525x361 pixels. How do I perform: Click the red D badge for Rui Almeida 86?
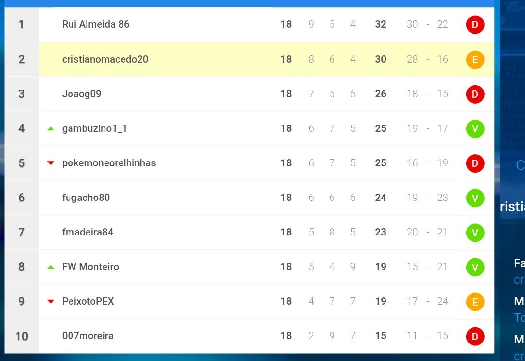(x=475, y=24)
